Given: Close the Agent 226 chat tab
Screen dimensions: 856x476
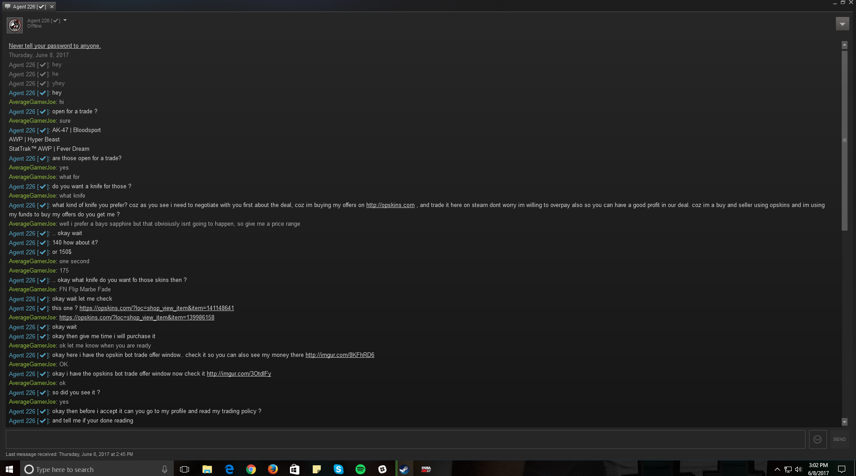Looking at the screenshot, I should pyautogui.click(x=52, y=7).
